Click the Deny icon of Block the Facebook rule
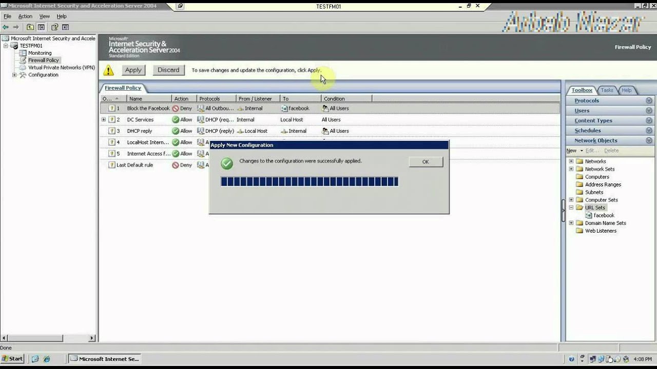The height and width of the screenshot is (369, 657). [x=176, y=109]
